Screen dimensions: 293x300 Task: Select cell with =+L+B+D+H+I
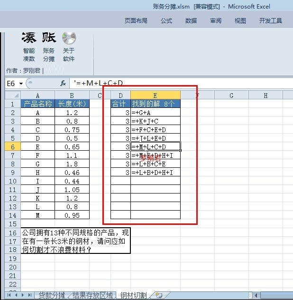pyautogui.click(x=156, y=173)
